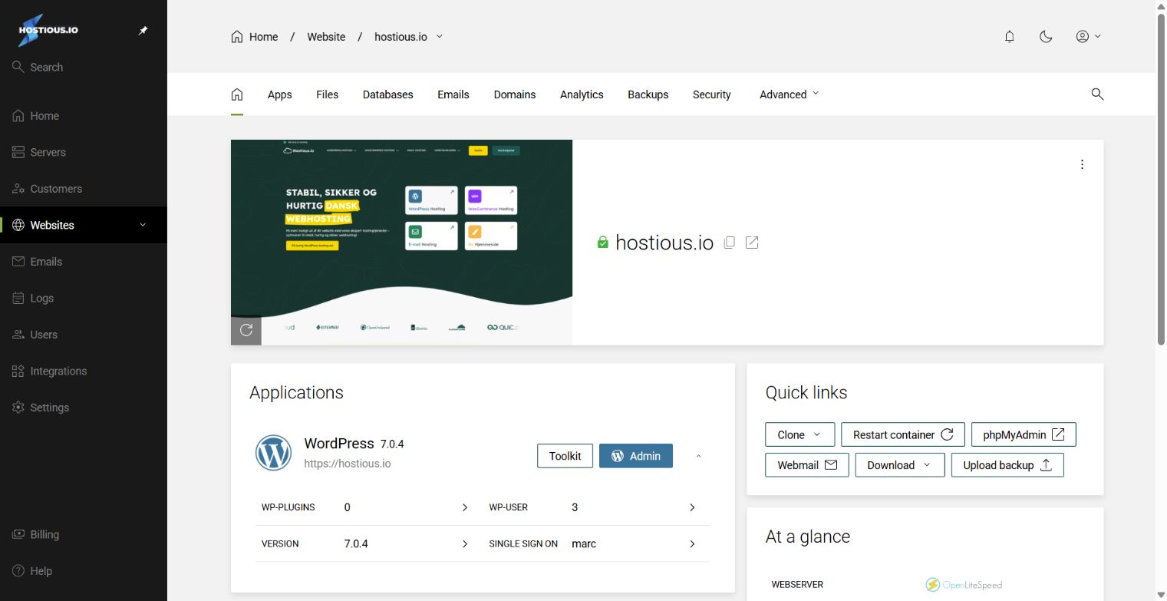
Task: Expand the Advanced tab dropdown
Action: click(790, 94)
